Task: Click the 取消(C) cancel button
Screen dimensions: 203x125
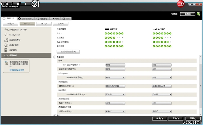Action: [175, 118]
